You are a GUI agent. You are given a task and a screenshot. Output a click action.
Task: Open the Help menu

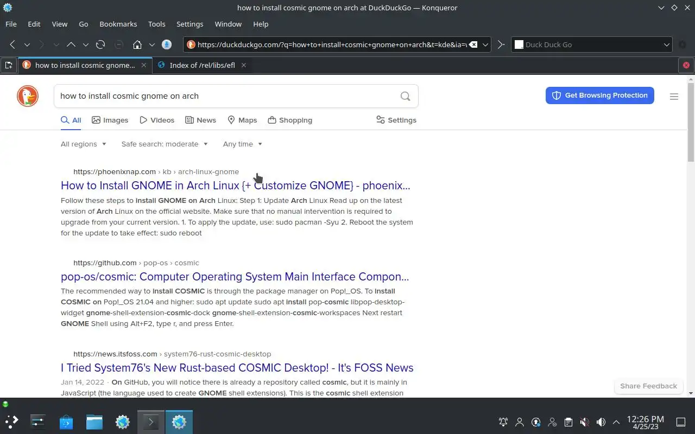pyautogui.click(x=261, y=24)
